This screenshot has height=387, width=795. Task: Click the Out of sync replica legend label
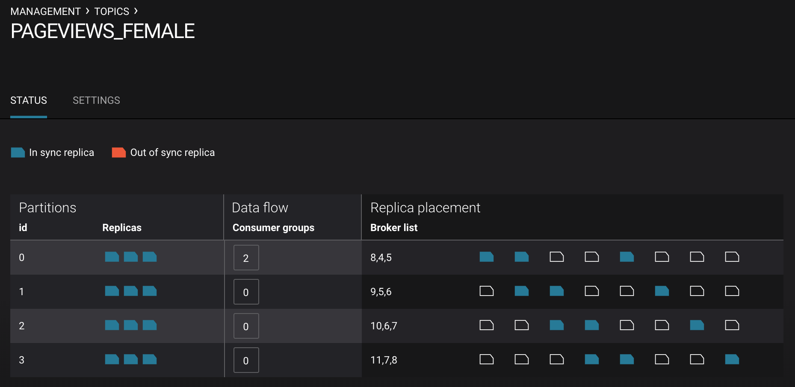(x=172, y=152)
